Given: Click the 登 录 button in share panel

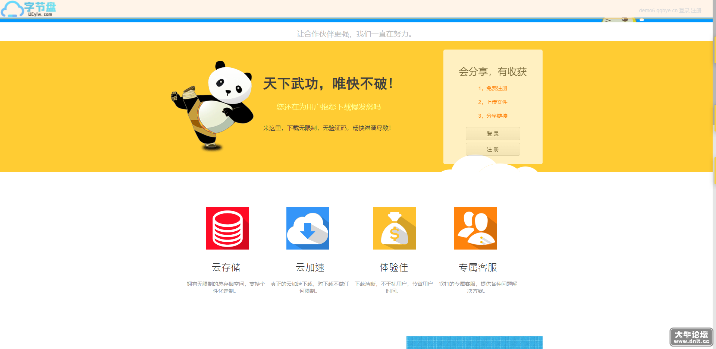Looking at the screenshot, I should click(x=493, y=134).
